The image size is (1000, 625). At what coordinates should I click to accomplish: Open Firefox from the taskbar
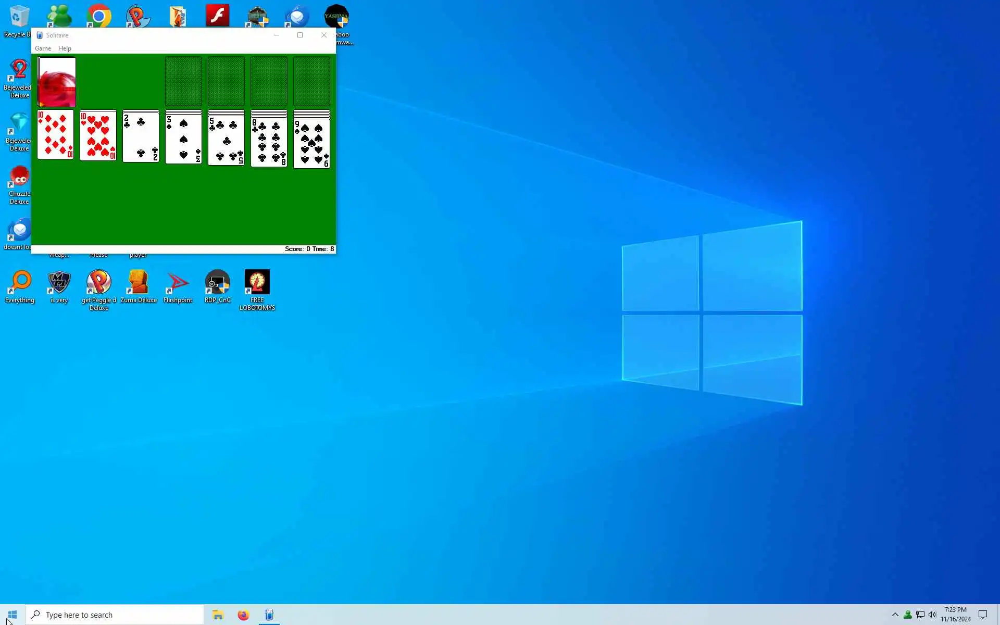pos(243,615)
